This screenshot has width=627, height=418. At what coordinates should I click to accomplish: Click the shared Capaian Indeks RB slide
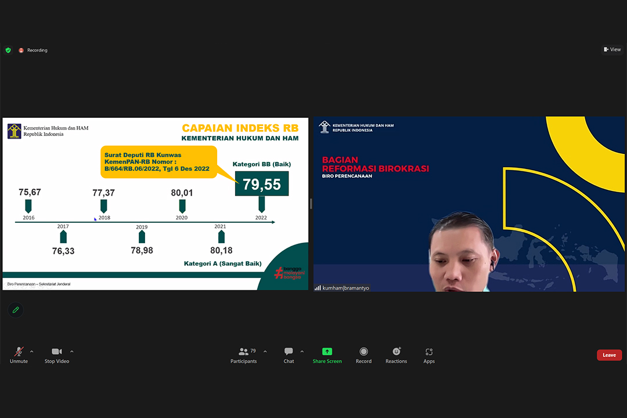click(x=156, y=204)
